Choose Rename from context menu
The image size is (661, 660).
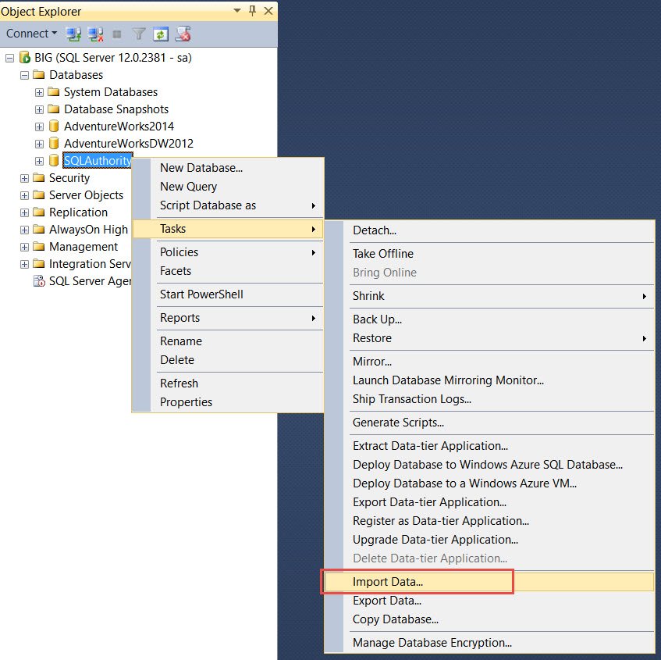228,341
